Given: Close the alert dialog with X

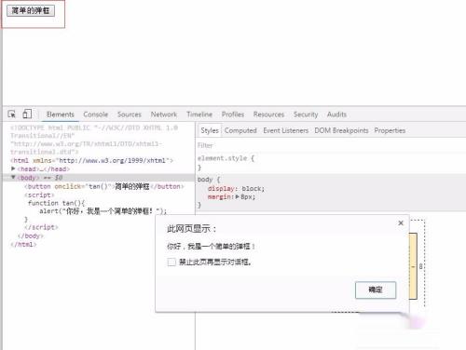Looking at the screenshot, I should pyautogui.click(x=401, y=222).
